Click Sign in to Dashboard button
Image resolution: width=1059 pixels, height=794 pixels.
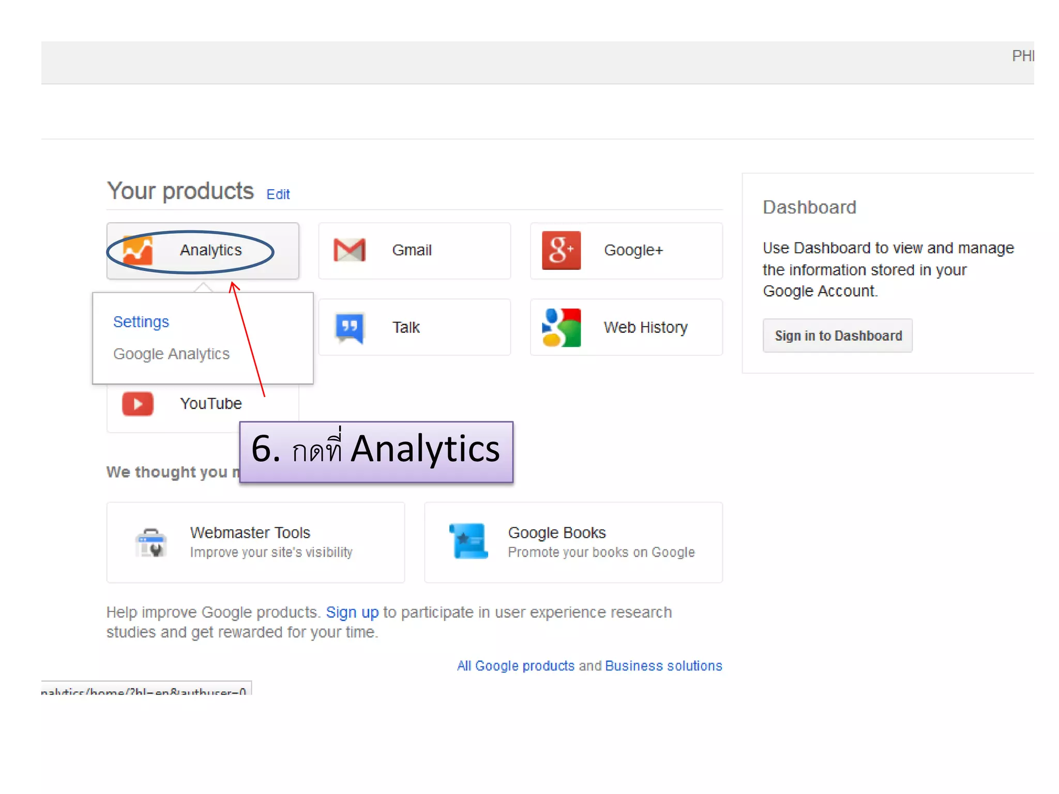[838, 336]
